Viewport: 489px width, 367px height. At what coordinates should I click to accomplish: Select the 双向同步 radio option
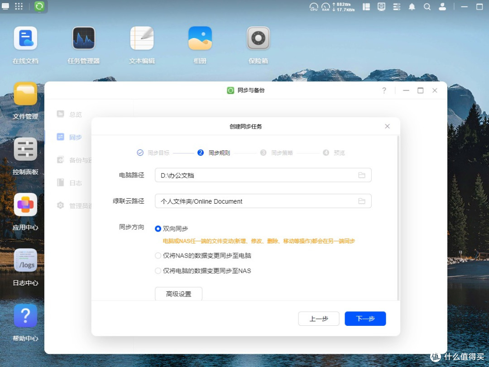click(158, 229)
